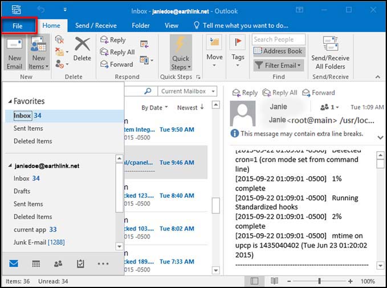This screenshot has height=288, width=387.
Task: Click the extra line breaks info bar
Action: [297, 133]
